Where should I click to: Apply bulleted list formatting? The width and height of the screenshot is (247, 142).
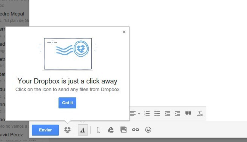pyautogui.click(x=157, y=113)
